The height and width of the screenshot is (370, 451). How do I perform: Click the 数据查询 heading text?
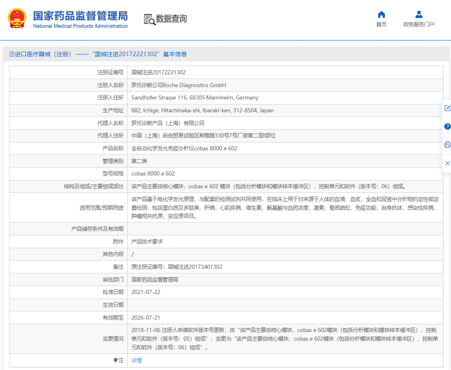(172, 19)
